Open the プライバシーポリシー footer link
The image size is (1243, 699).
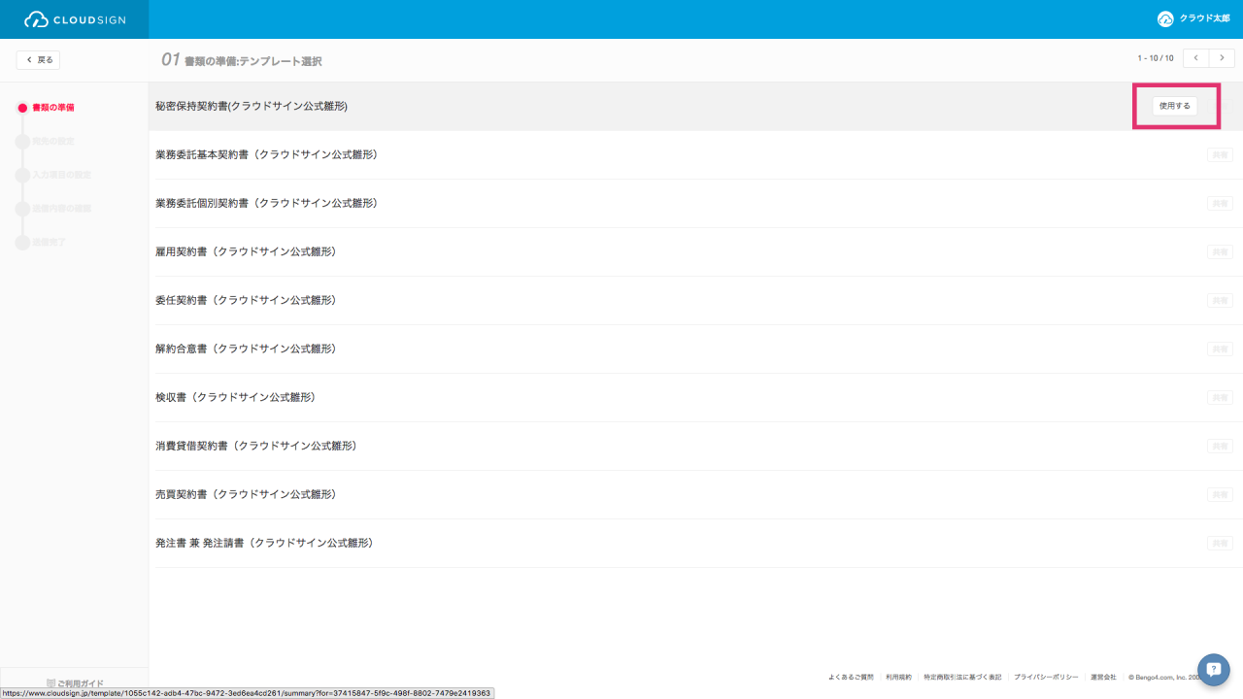click(1046, 677)
